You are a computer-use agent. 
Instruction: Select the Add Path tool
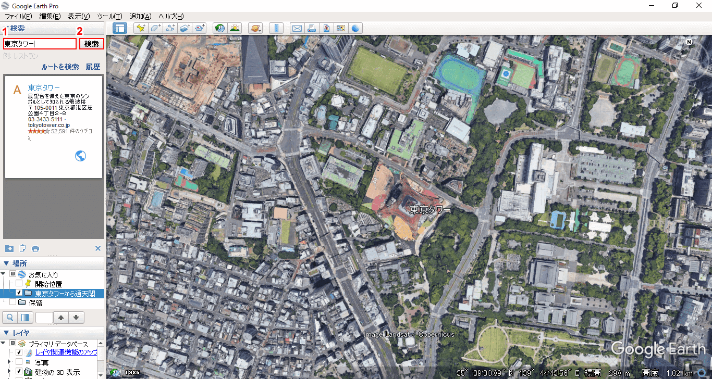click(170, 28)
